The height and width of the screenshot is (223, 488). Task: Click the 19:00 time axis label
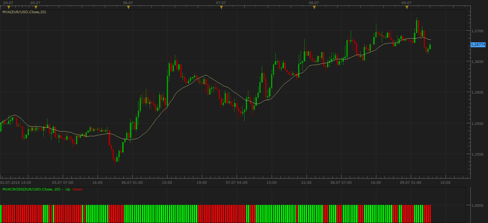[x=202, y=183]
